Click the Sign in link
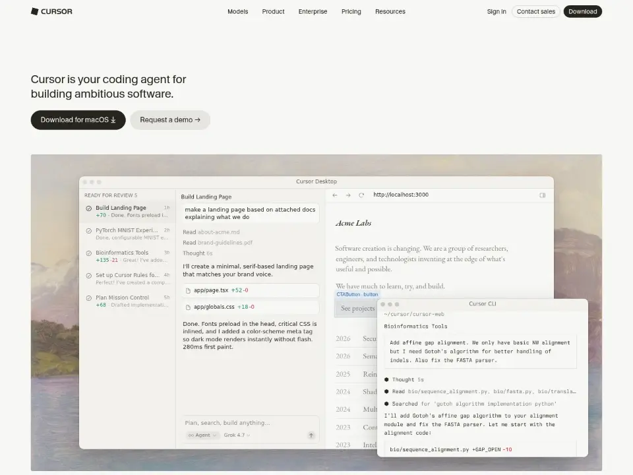633x475 pixels. [497, 12]
